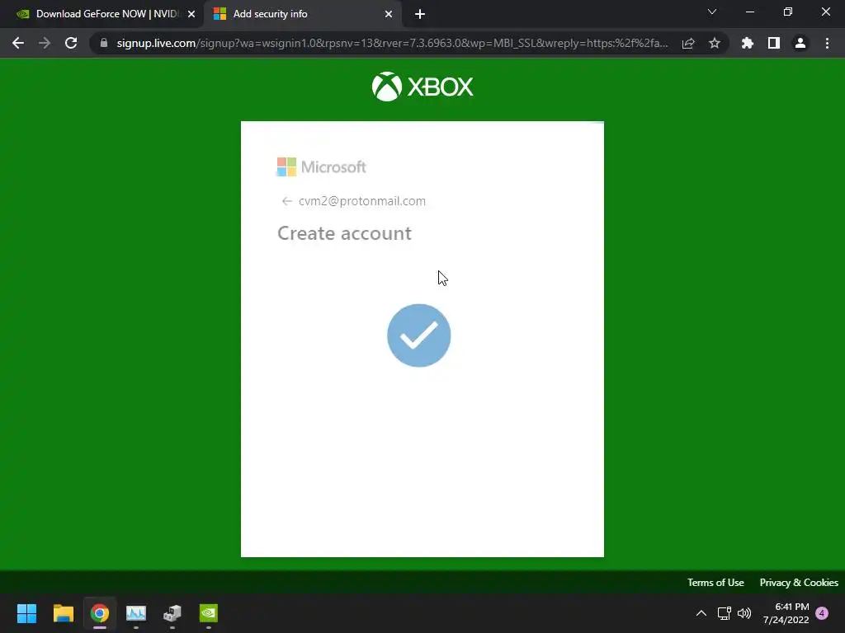The width and height of the screenshot is (845, 633).
Task: Bookmark this page with the star
Action: [715, 43]
